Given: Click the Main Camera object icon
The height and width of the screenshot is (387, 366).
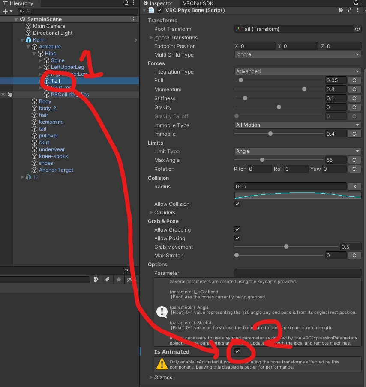Looking at the screenshot, I should [x=29, y=26].
